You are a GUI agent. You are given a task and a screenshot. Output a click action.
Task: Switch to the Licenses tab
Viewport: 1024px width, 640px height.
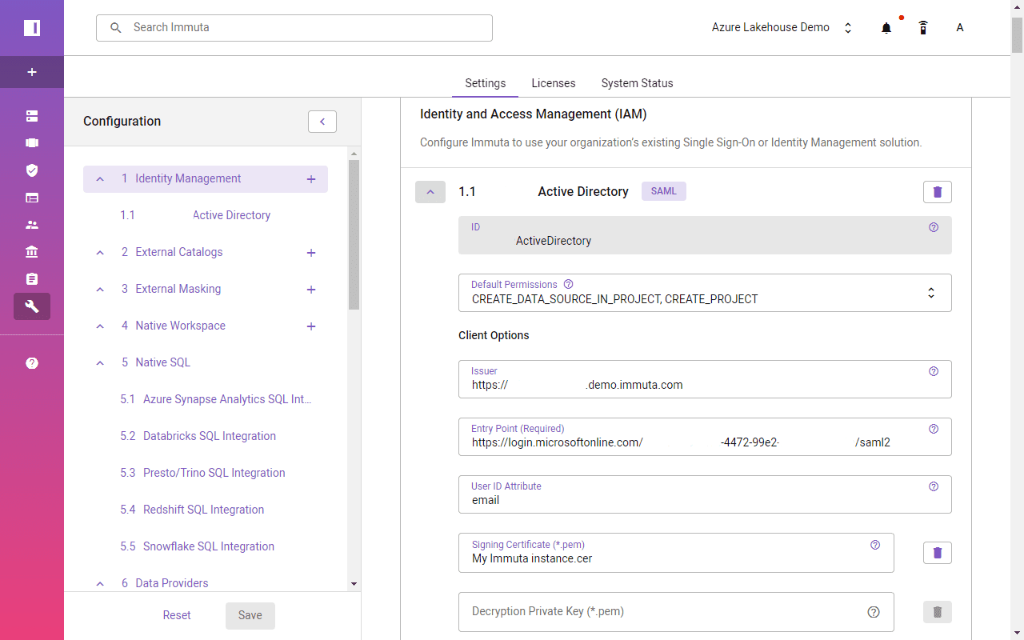tap(554, 83)
